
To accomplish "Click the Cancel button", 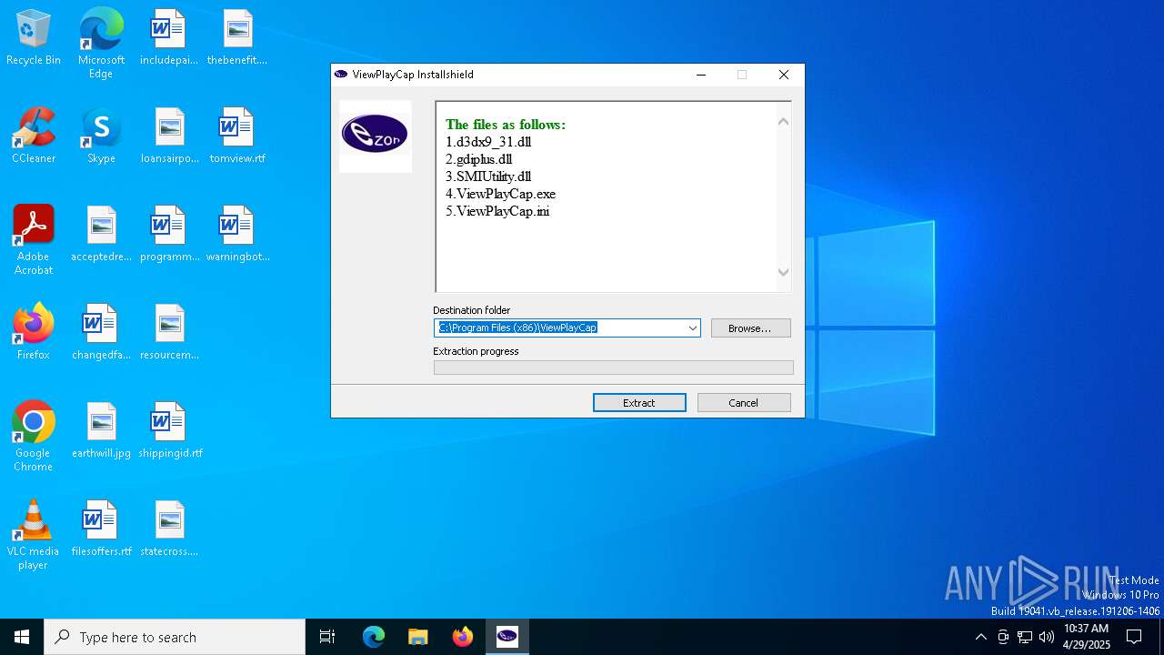I will pyautogui.click(x=744, y=402).
